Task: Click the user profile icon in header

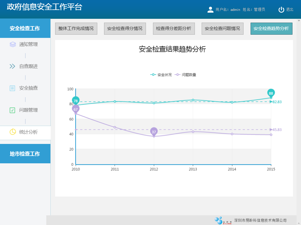Action: point(210,10)
